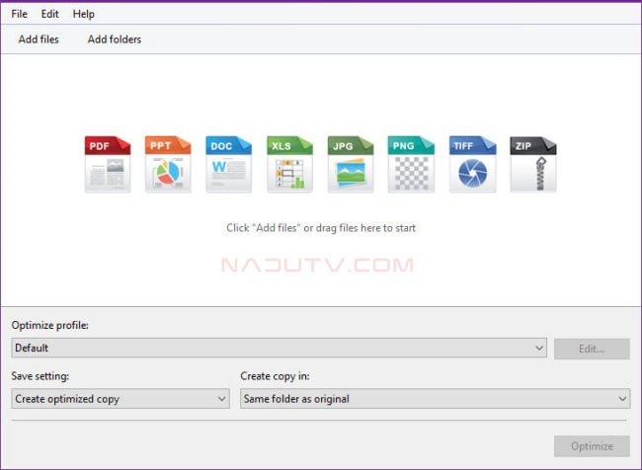Click the PDF file type icon

108,164
